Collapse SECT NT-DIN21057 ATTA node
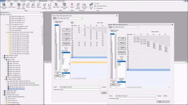This screenshot has width=188, height=105. [6, 24]
